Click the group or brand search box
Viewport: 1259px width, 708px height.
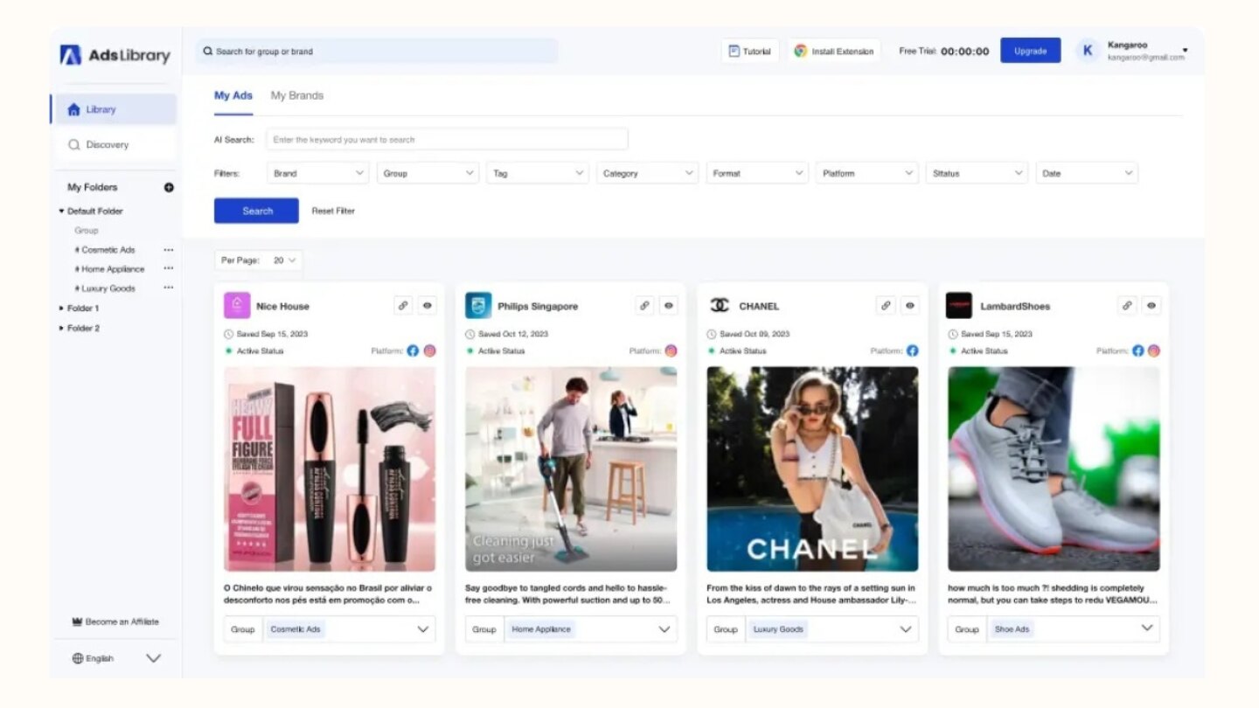[x=377, y=51]
